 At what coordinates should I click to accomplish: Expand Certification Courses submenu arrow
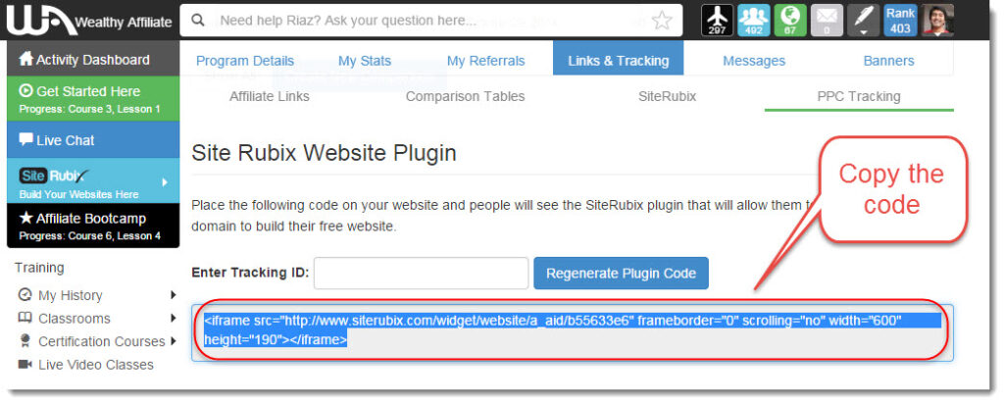173,341
